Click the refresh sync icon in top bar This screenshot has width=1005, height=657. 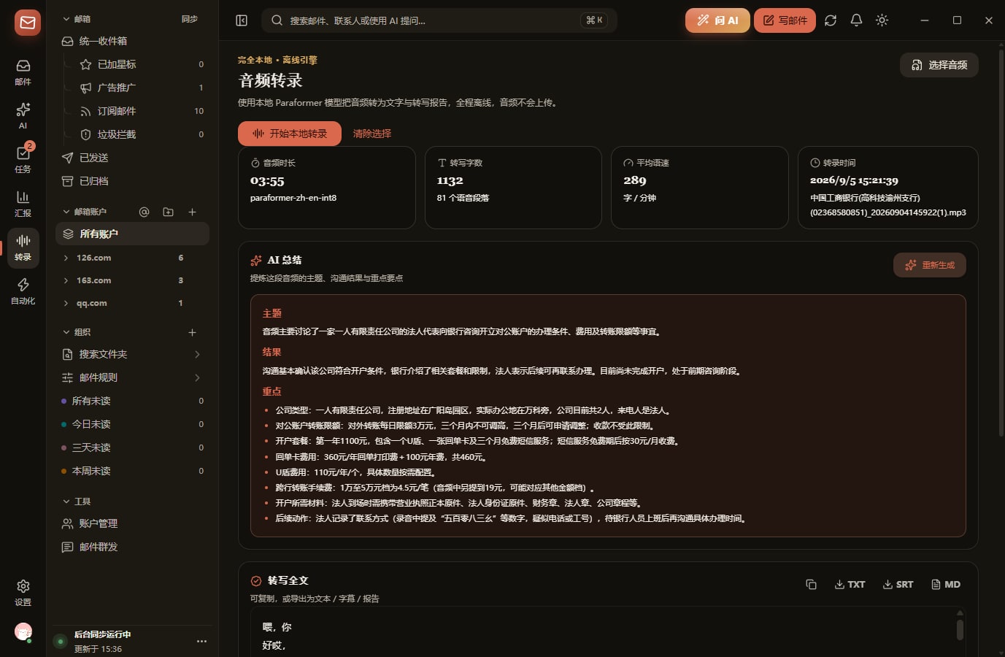pos(831,20)
